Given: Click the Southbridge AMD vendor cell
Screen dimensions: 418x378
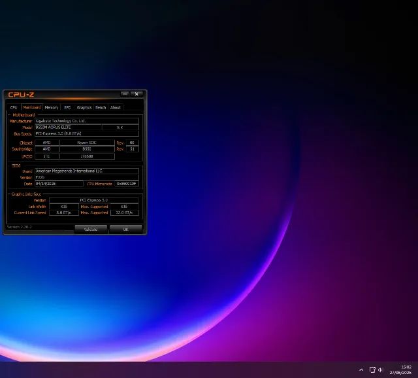Looking at the screenshot, I should [47, 149].
